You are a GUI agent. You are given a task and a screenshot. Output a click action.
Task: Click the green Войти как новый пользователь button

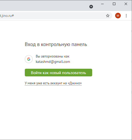[x=58, y=73]
